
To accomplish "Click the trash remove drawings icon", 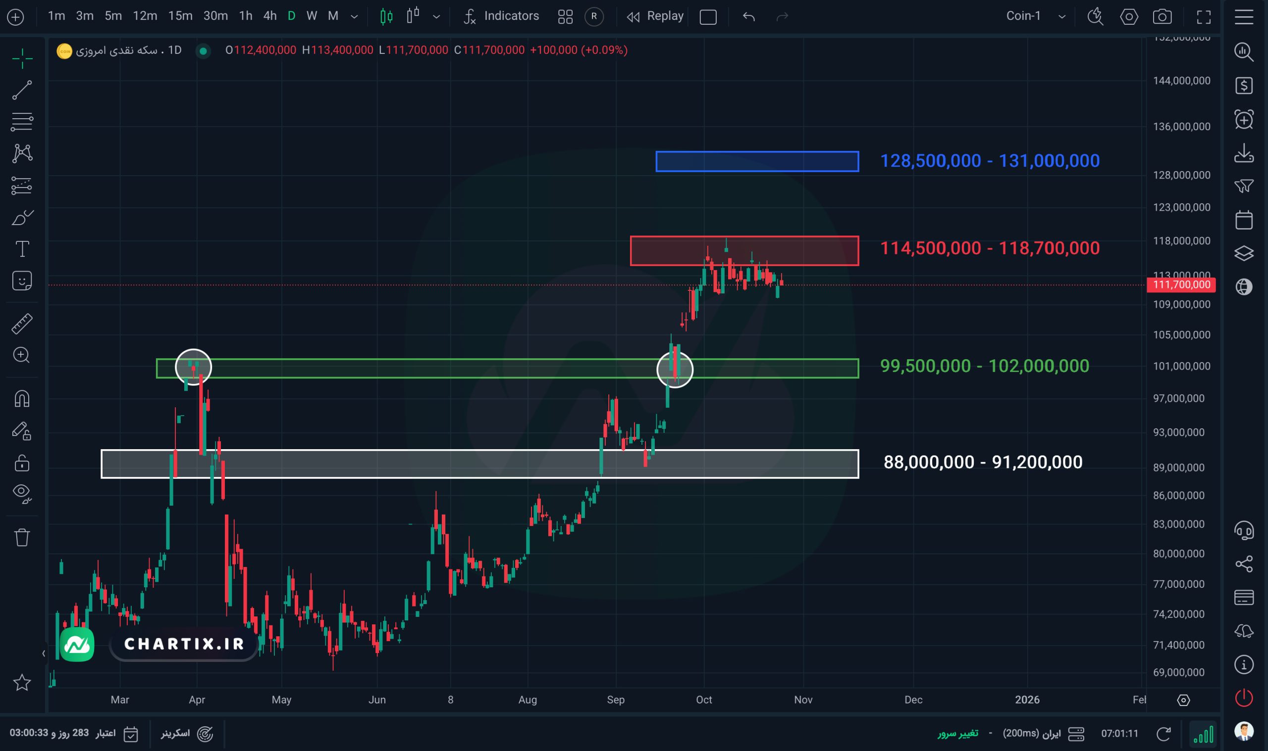I will 22,537.
